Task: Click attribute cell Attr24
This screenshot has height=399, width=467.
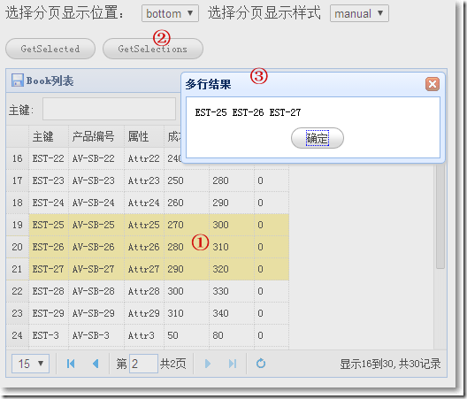Action: pos(143,203)
